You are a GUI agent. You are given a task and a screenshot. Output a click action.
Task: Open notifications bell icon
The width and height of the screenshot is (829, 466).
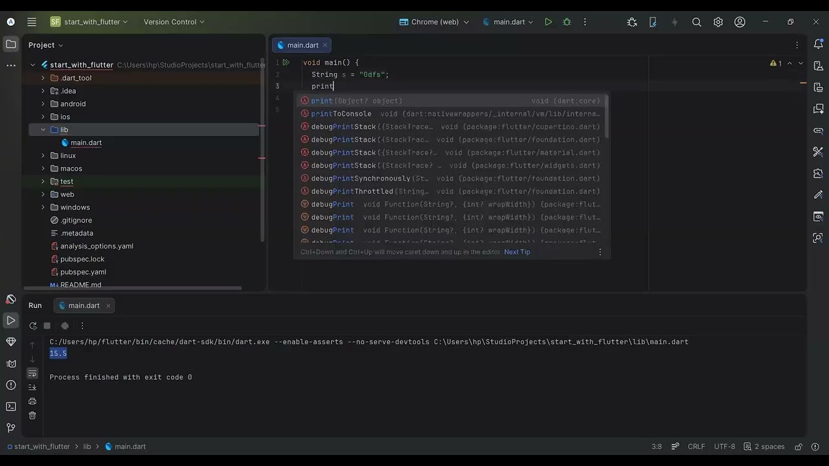click(818, 45)
